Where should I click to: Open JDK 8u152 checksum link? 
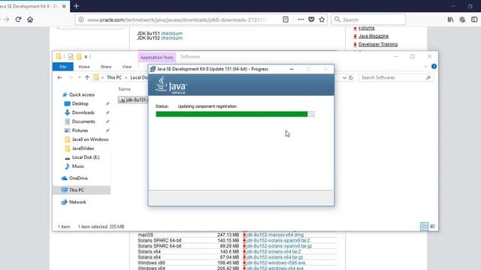click(172, 38)
